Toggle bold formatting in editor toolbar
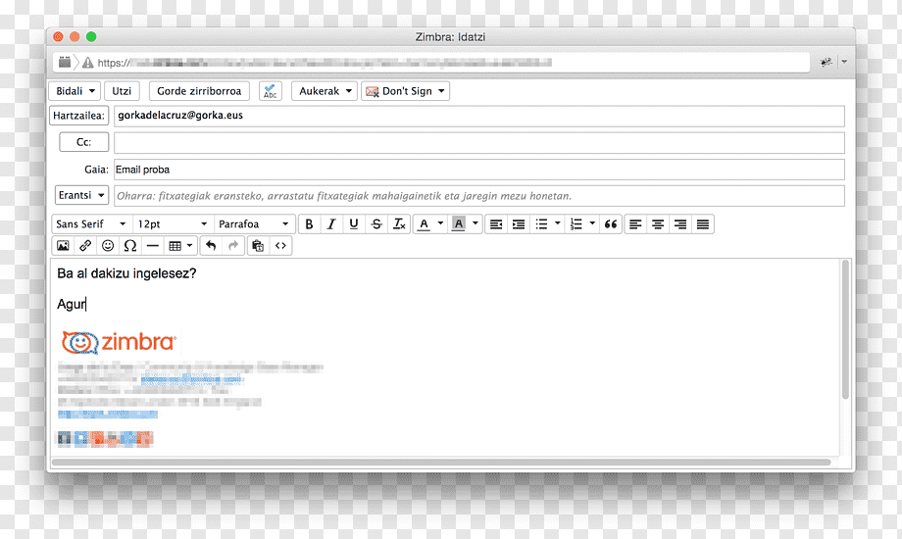Image resolution: width=902 pixels, height=539 pixels. pos(309,224)
